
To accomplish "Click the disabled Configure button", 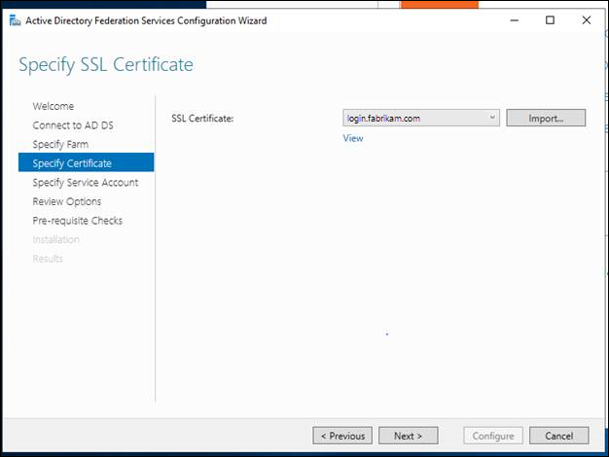I will click(494, 436).
